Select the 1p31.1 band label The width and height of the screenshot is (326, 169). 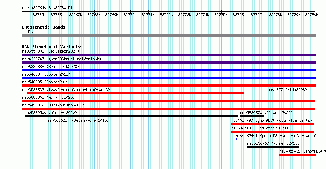[29, 32]
